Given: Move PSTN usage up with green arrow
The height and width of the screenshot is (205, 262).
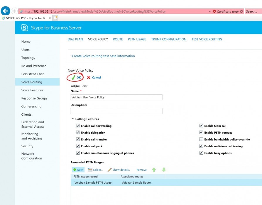Looking at the screenshot, I should (154, 170).
